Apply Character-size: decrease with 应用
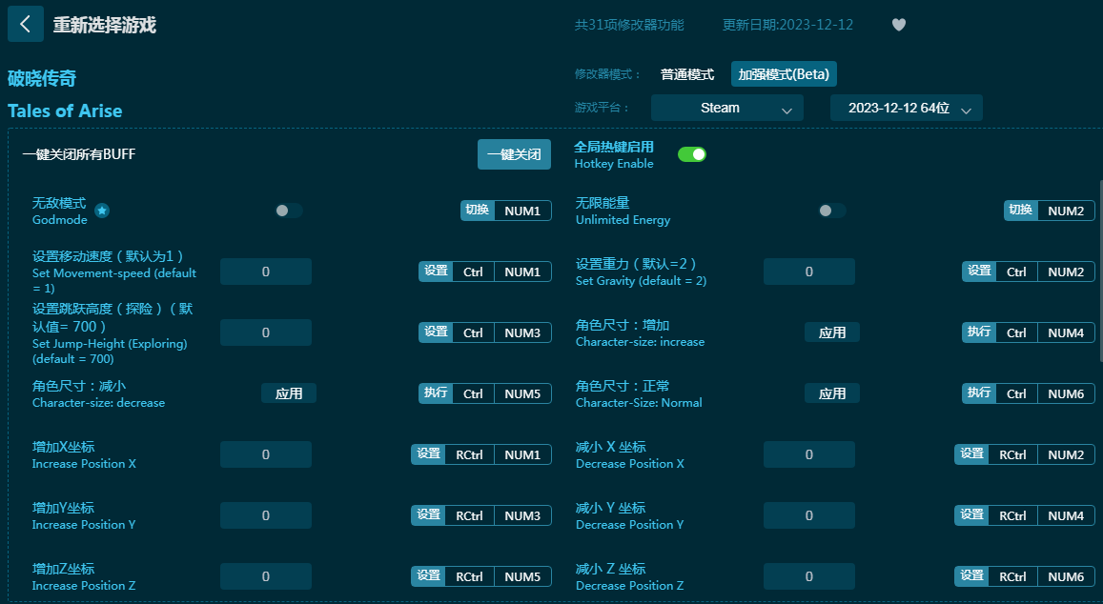 [x=289, y=393]
